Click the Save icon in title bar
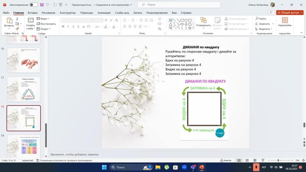This screenshot has height=172, width=306. coord(42,5)
